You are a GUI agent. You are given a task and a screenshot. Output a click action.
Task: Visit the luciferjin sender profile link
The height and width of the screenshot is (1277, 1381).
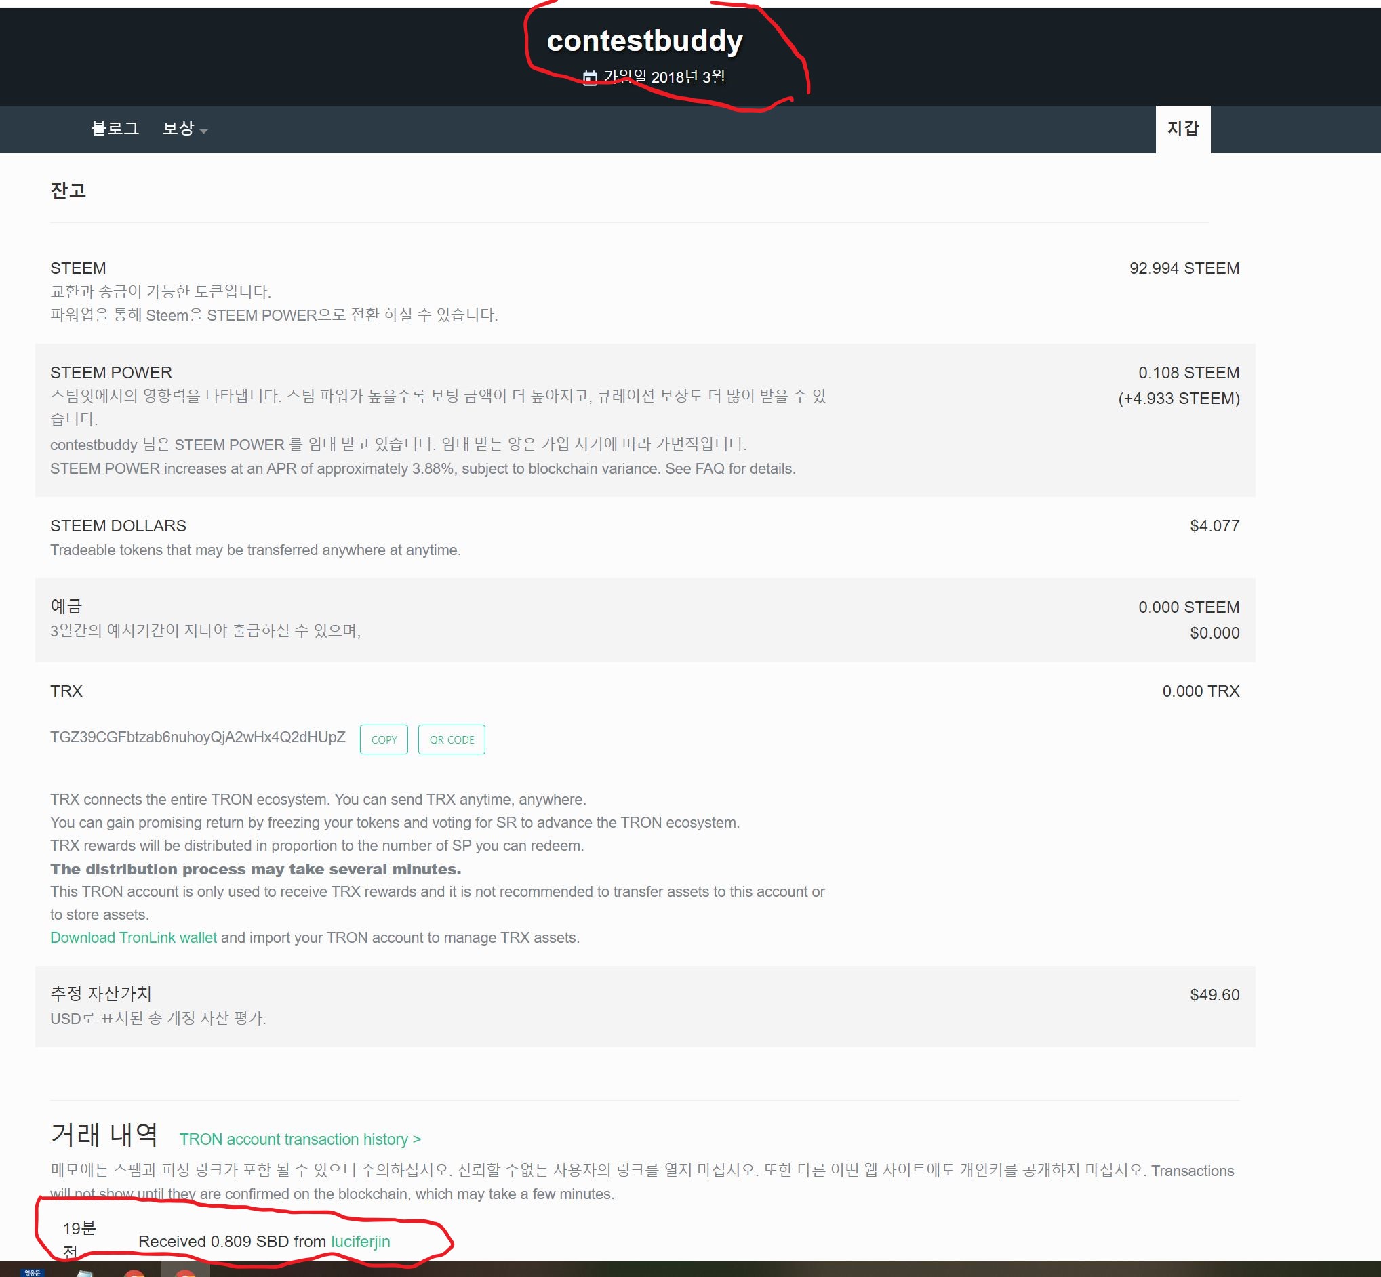click(360, 1242)
